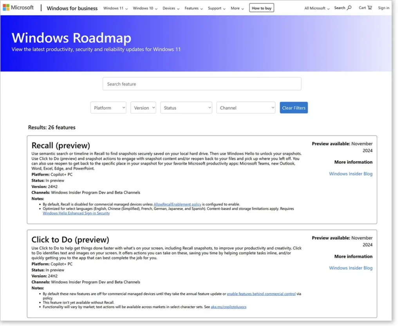401x330 pixels.
Task: Open the Devices menu
Action: 171,8
